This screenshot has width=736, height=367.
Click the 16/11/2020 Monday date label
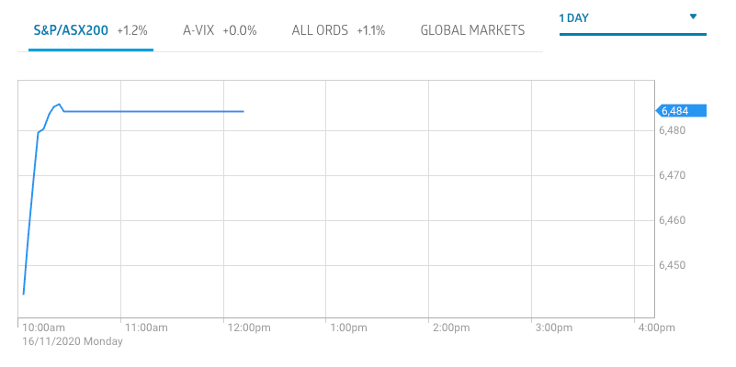73,341
